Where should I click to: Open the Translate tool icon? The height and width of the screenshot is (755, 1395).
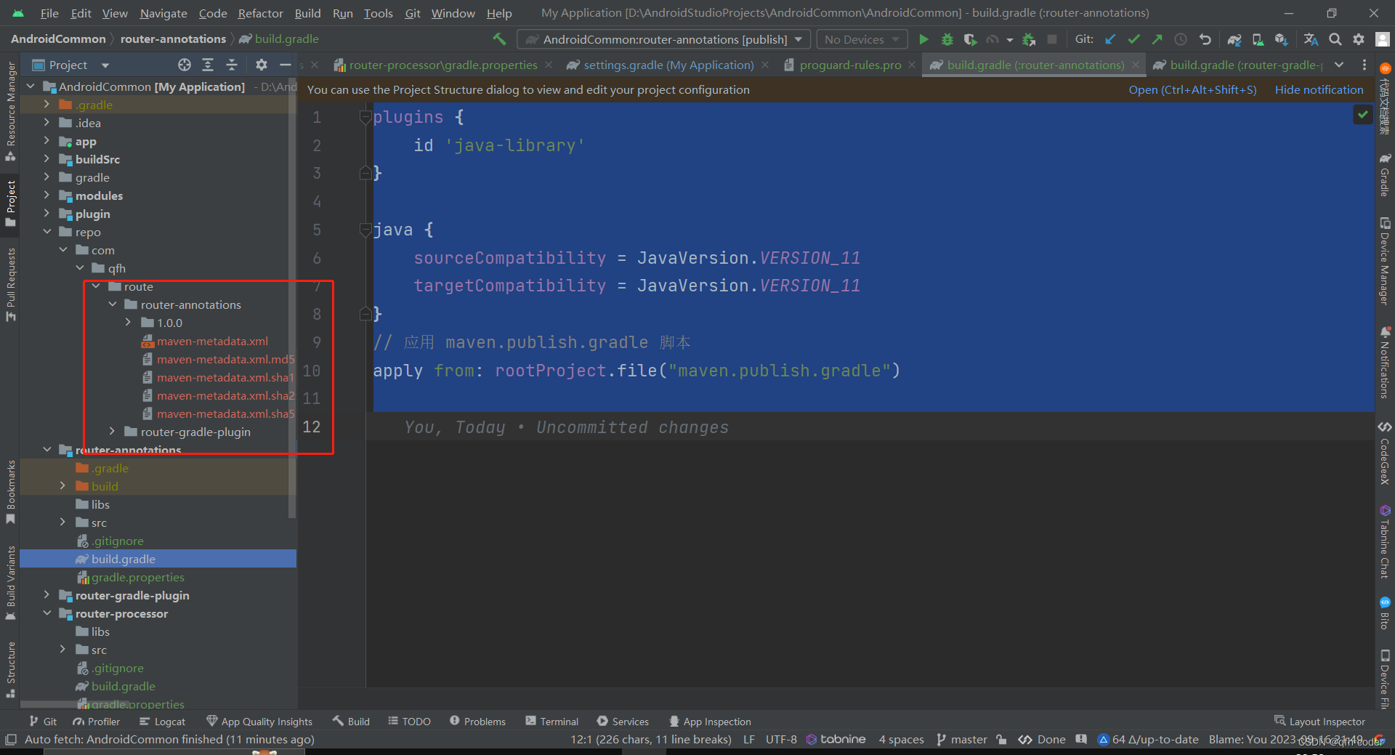[1311, 39]
